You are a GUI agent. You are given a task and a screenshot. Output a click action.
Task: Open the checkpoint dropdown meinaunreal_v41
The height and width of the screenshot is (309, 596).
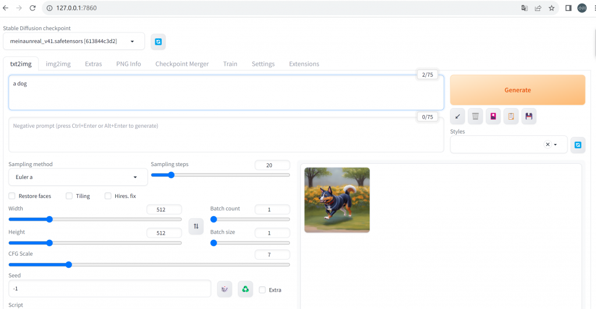coord(74,41)
